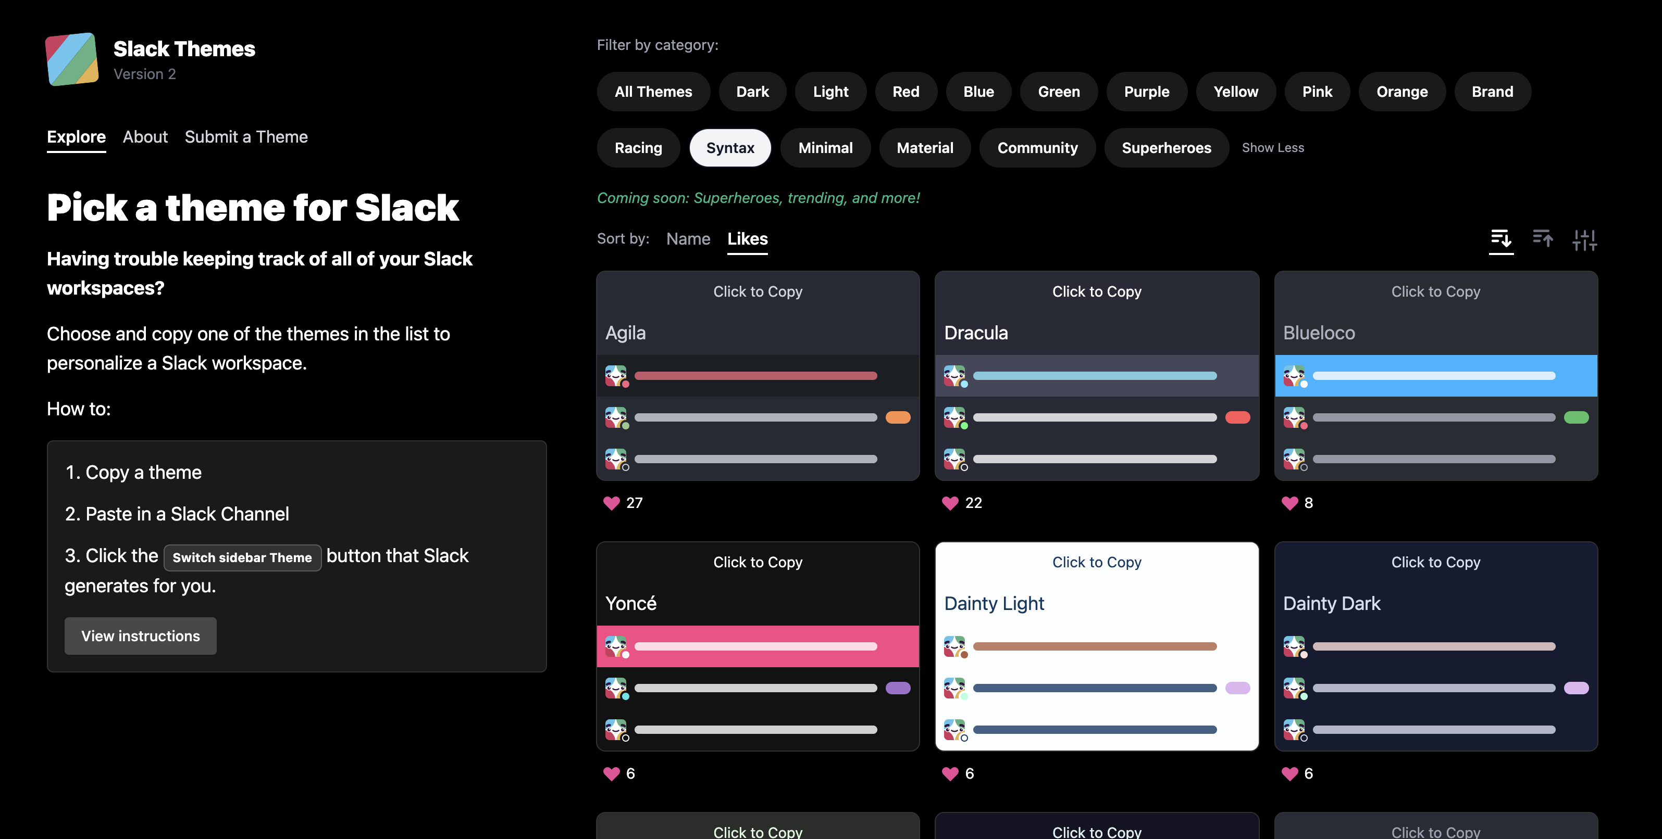The width and height of the screenshot is (1662, 839).
Task: Toggle the Syntax category filter off
Action: (730, 148)
